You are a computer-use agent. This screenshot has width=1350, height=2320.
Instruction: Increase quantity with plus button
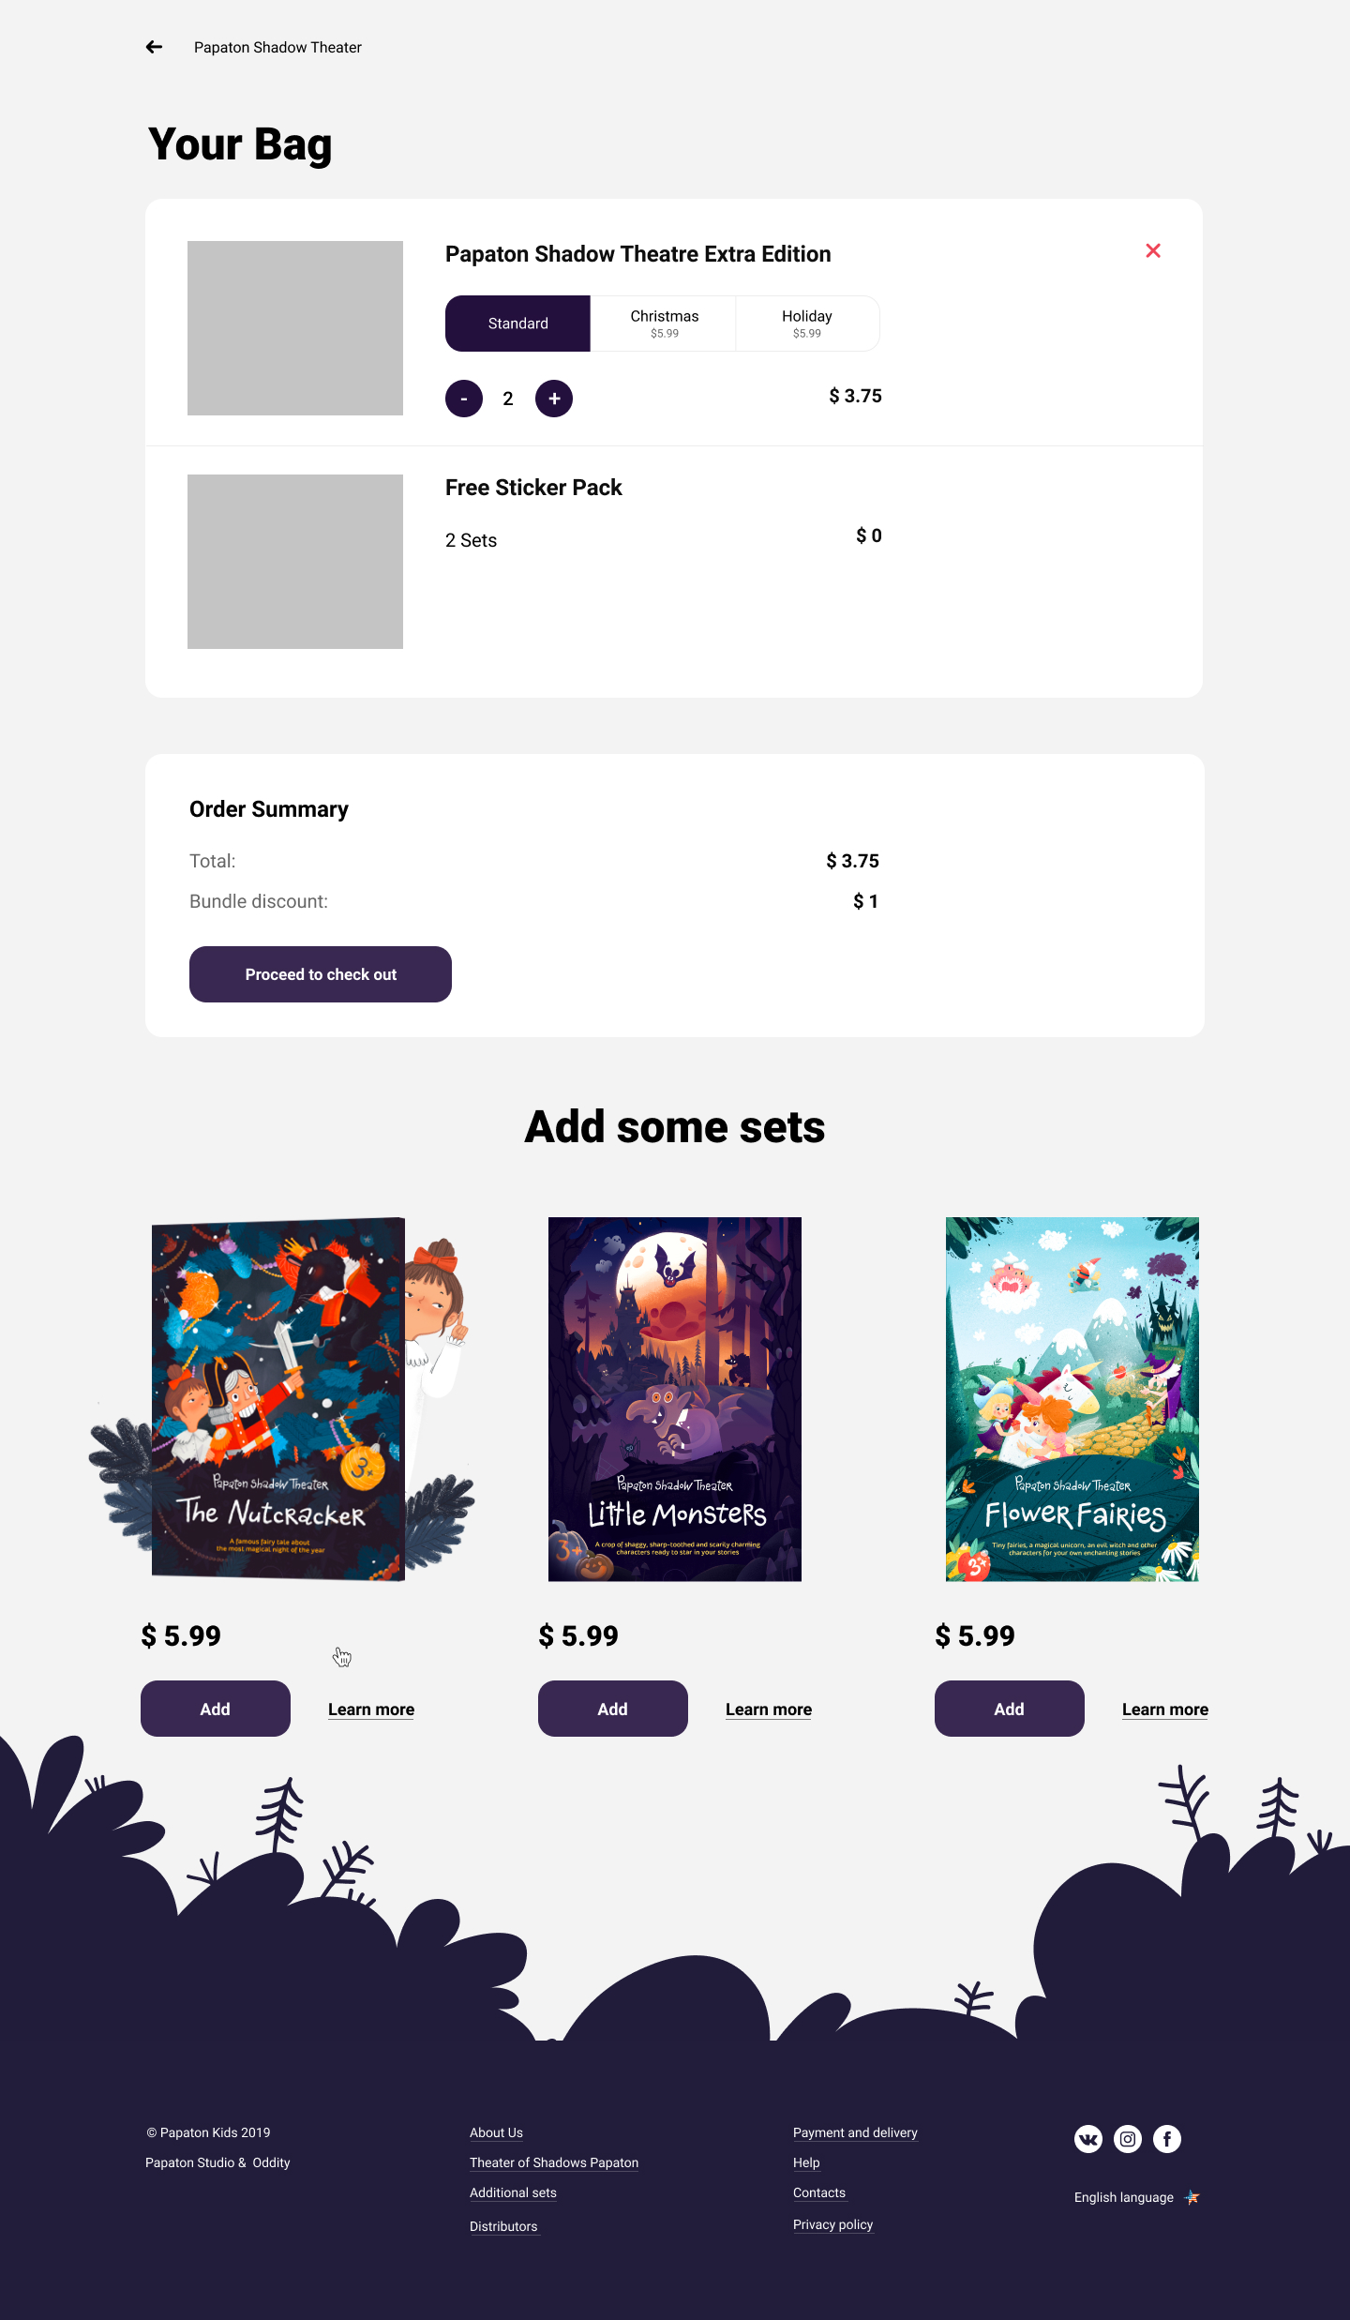(x=554, y=399)
